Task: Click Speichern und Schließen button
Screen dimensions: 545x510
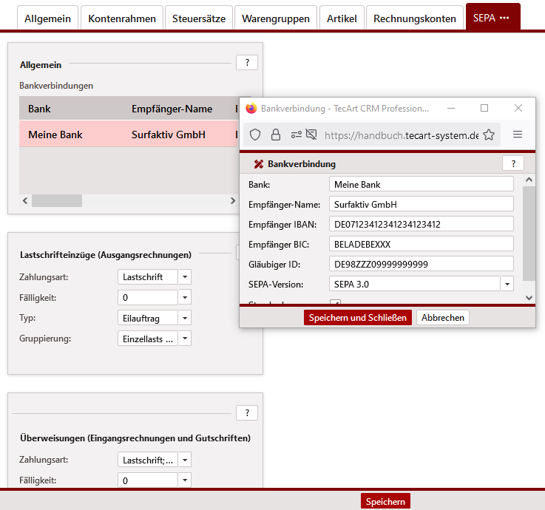Action: click(357, 318)
